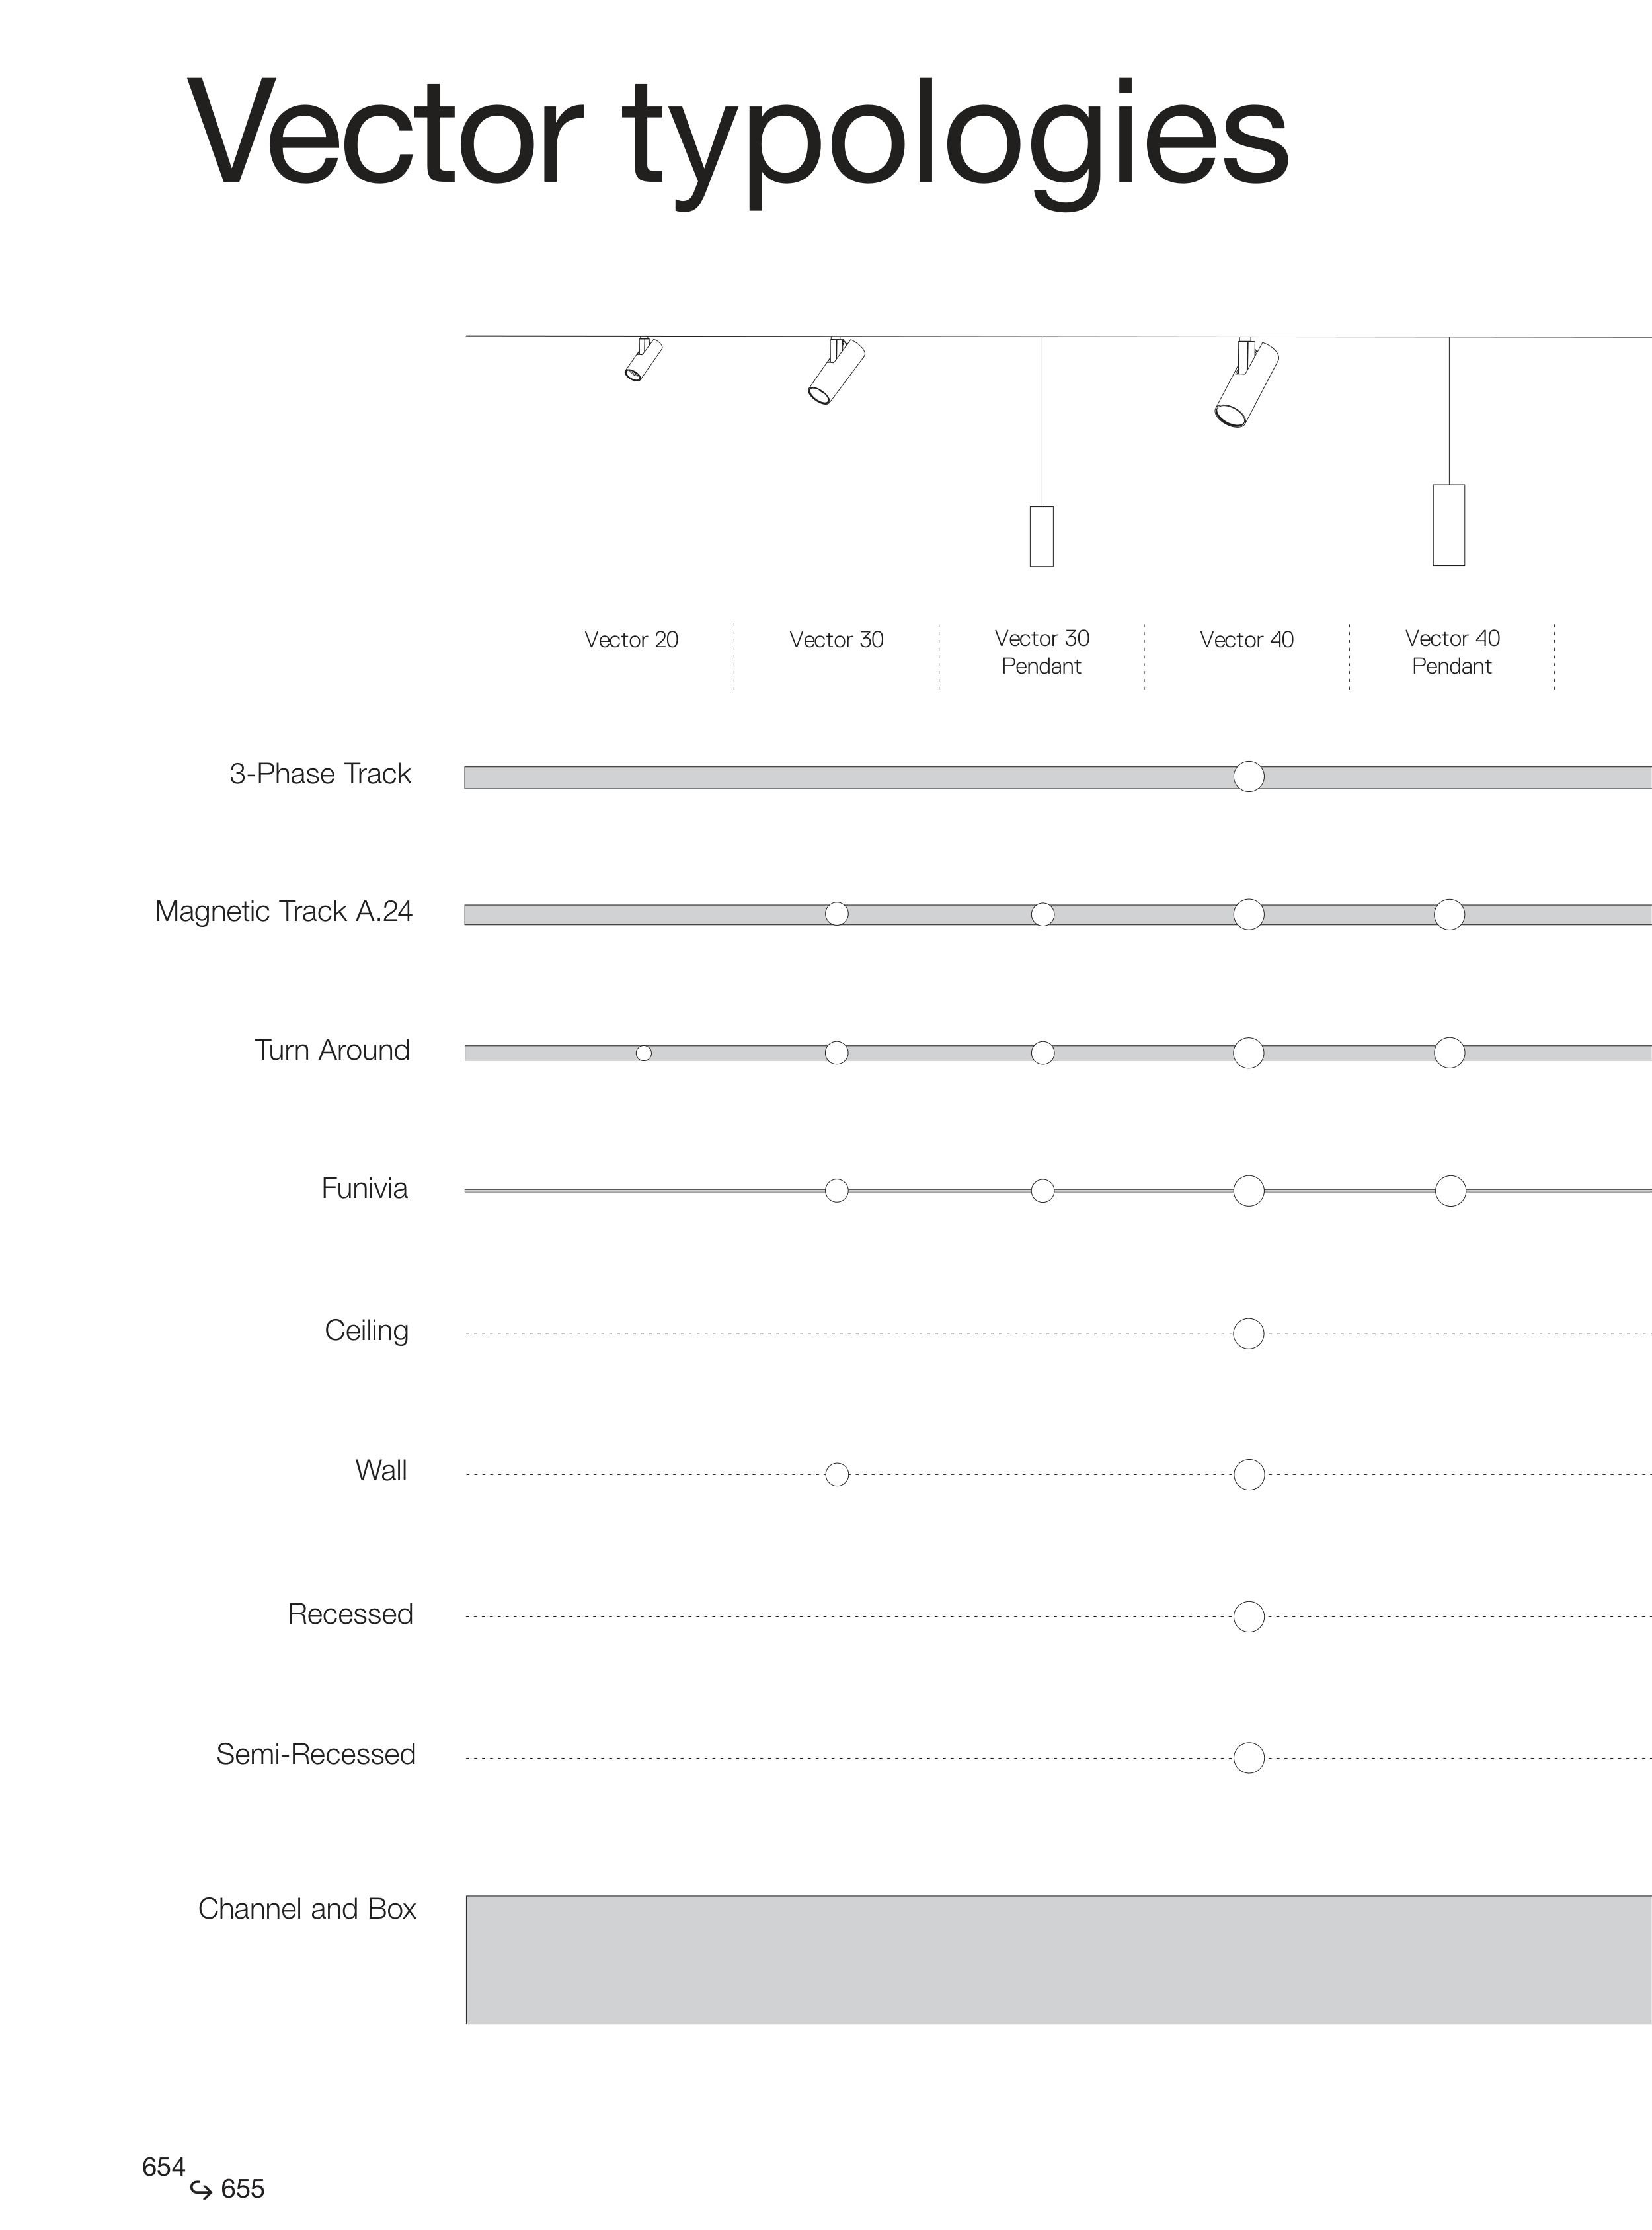Select the Vector 40 circle on Ceiling row
The height and width of the screenshot is (2230, 1652).
(1248, 1334)
